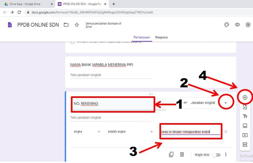Screen dimensions: 253x163
Task: Add a new question using the plus icon
Action: [x=245, y=97]
